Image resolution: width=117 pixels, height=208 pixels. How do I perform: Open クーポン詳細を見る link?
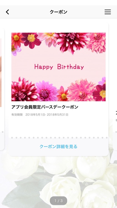(x=58, y=147)
